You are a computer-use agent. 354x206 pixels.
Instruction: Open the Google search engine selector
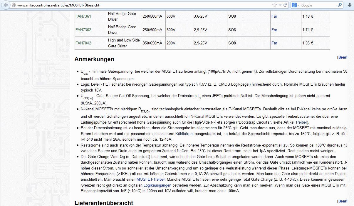click(x=295, y=5)
